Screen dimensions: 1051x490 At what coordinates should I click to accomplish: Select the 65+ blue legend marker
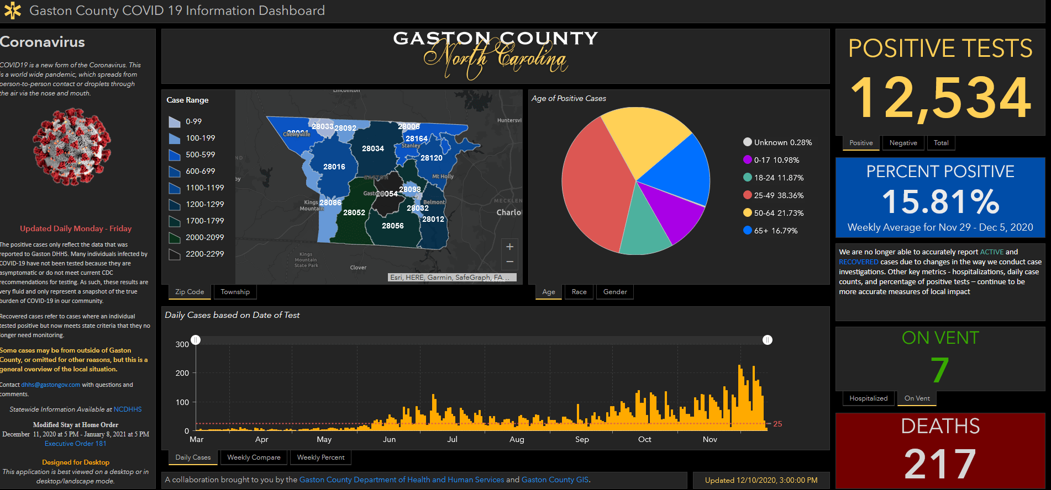tap(748, 231)
